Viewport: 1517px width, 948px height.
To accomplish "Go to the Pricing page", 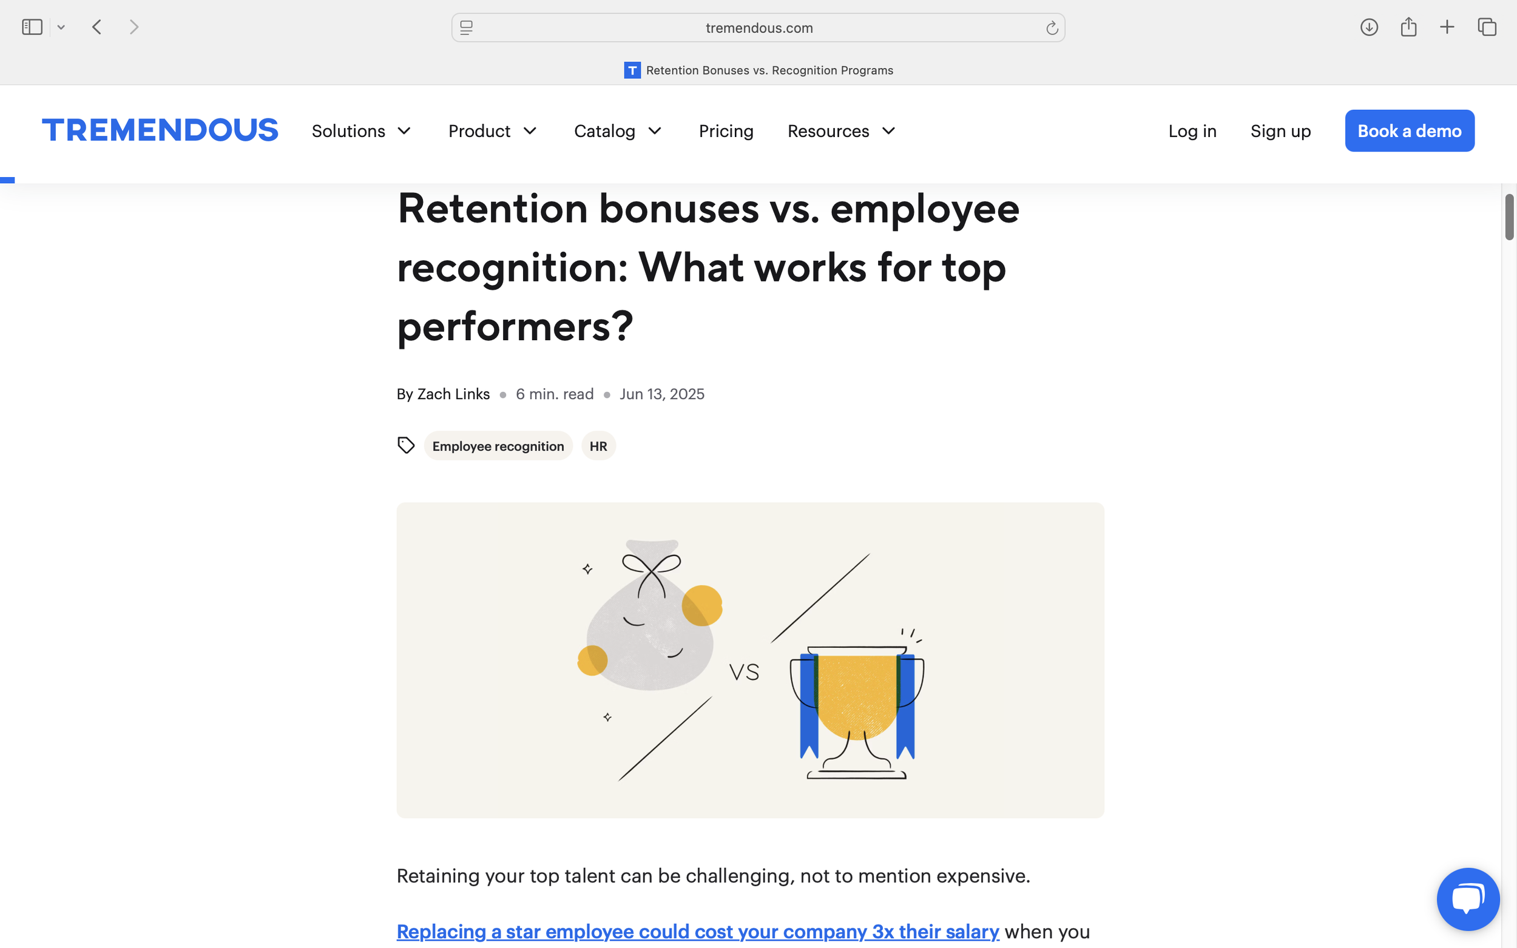I will [x=726, y=131].
